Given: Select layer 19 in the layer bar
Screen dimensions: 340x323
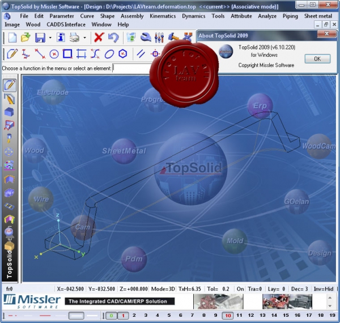Looking at the screenshot, I should pyautogui.click(x=332, y=315).
